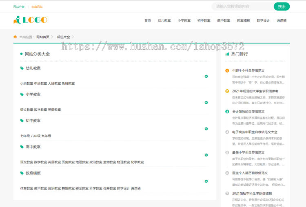The height and width of the screenshot is (207, 306).
Task: Open the 九年级 tag link
Action: [46, 136]
